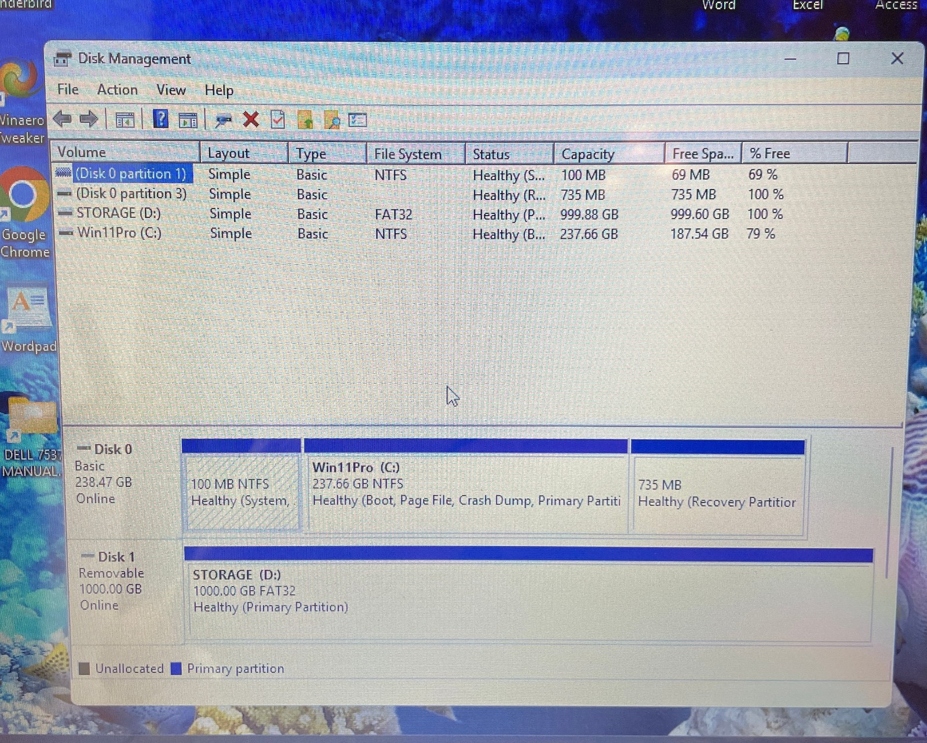
Task: Select the (Disk 0 partition 1) volume row
Action: coord(132,173)
